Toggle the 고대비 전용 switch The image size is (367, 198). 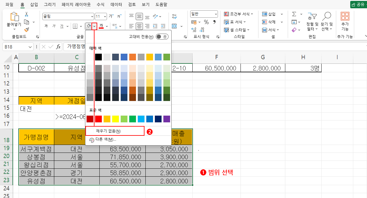[x=162, y=37]
